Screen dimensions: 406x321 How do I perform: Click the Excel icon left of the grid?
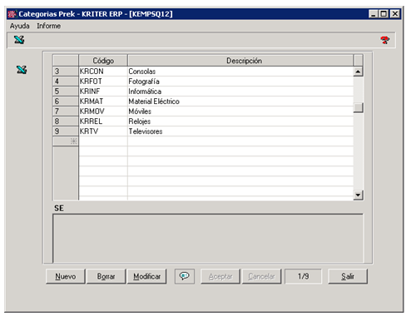(22, 70)
